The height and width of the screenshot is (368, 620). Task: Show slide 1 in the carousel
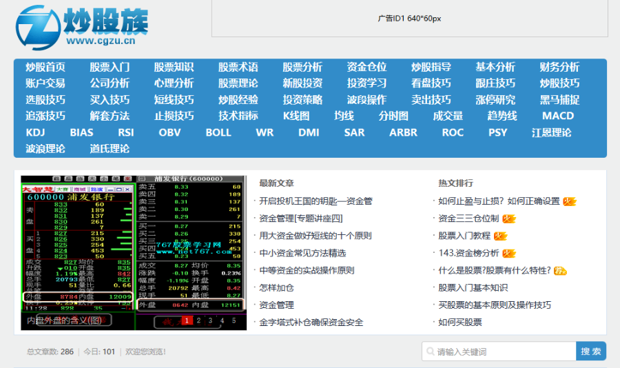[x=187, y=320]
